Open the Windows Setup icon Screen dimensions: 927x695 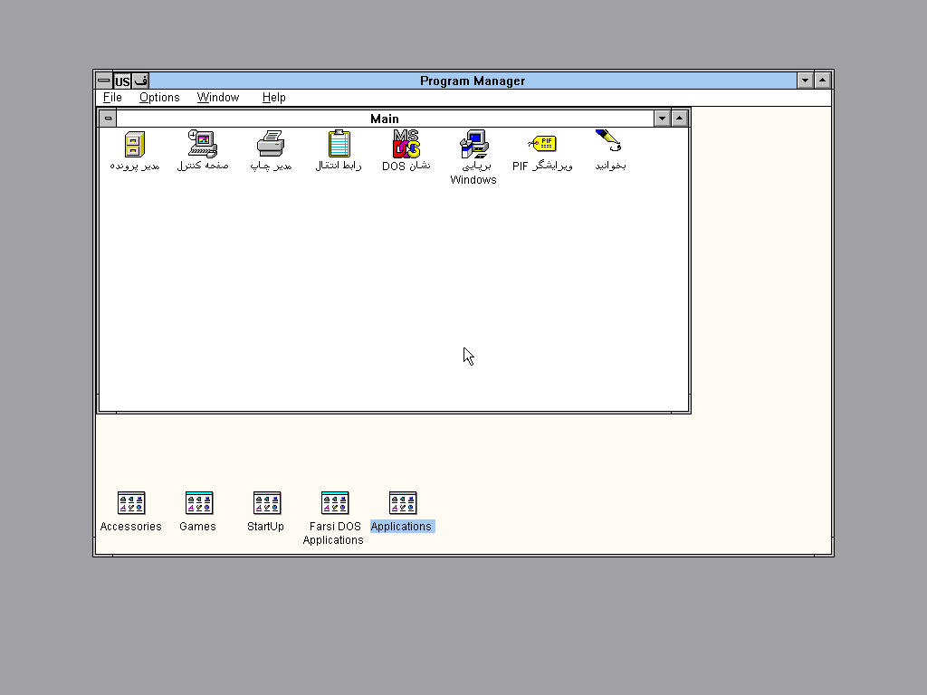(474, 144)
